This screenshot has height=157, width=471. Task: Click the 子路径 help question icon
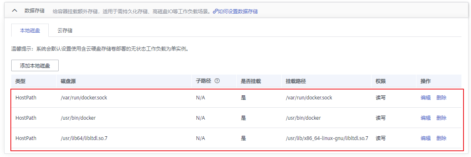pos(217,81)
